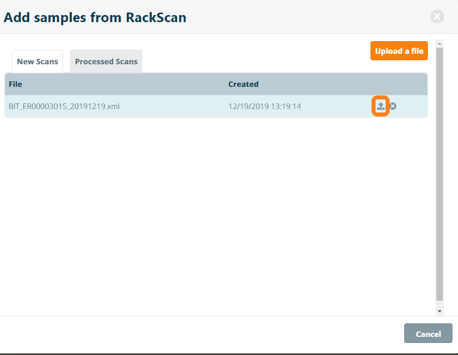The height and width of the screenshot is (355, 458).
Task: Click the 12/19/2019 13:19:14 timestamp
Action: [264, 106]
